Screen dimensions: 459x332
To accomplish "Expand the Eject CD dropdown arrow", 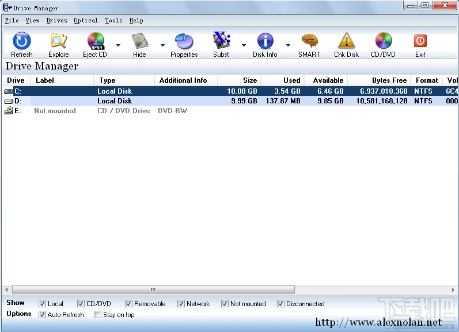I will click(118, 45).
